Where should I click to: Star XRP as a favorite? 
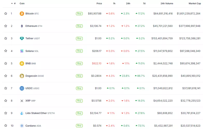click(x=6, y=101)
